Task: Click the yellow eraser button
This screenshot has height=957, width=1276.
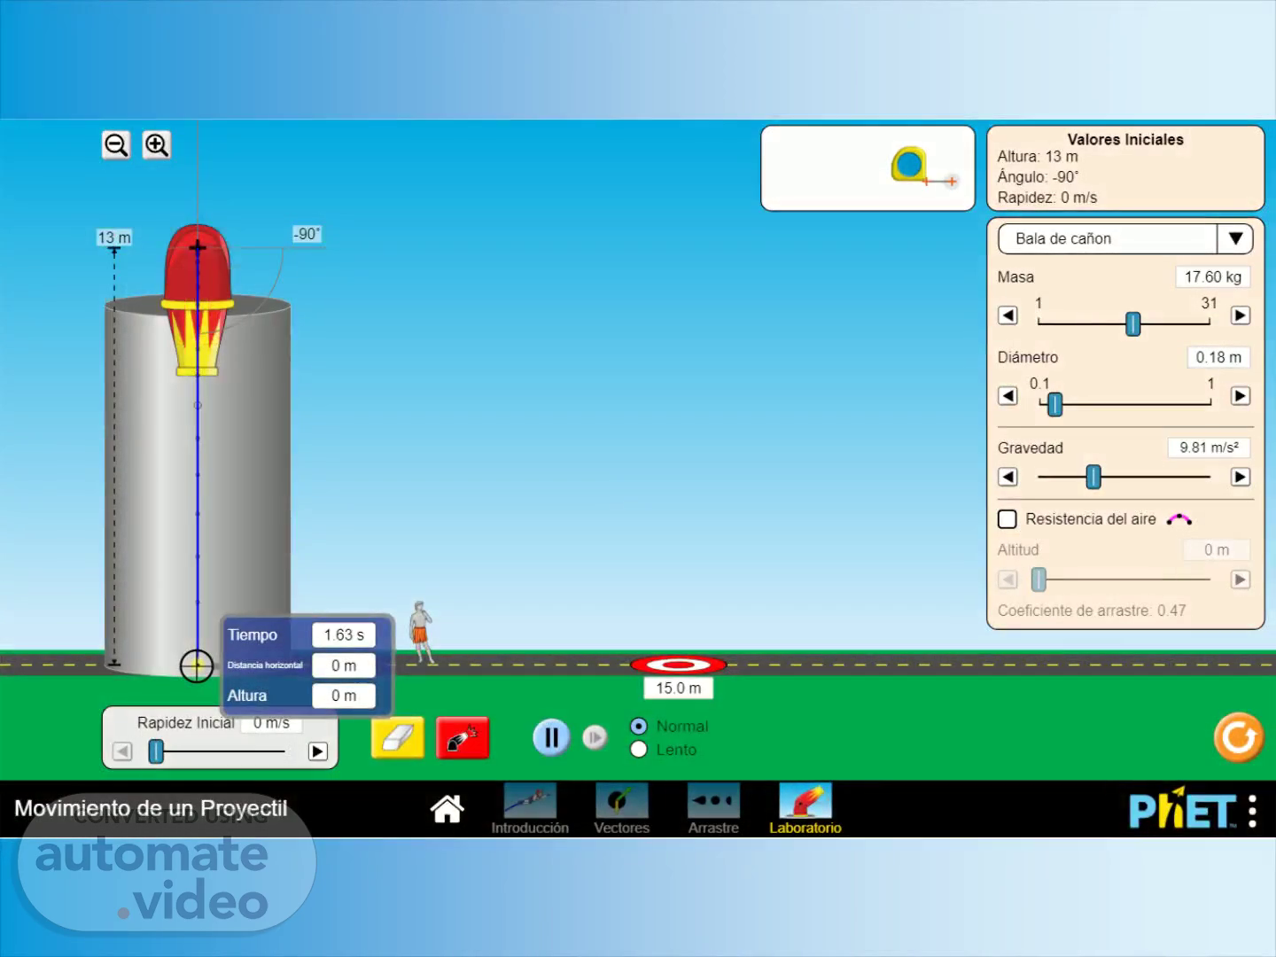Action: (x=397, y=737)
